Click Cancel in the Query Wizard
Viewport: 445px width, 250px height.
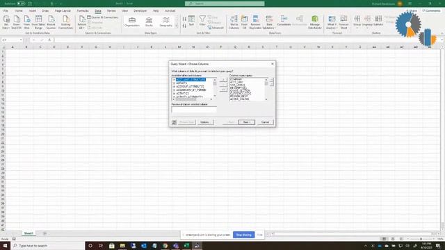pos(265,122)
